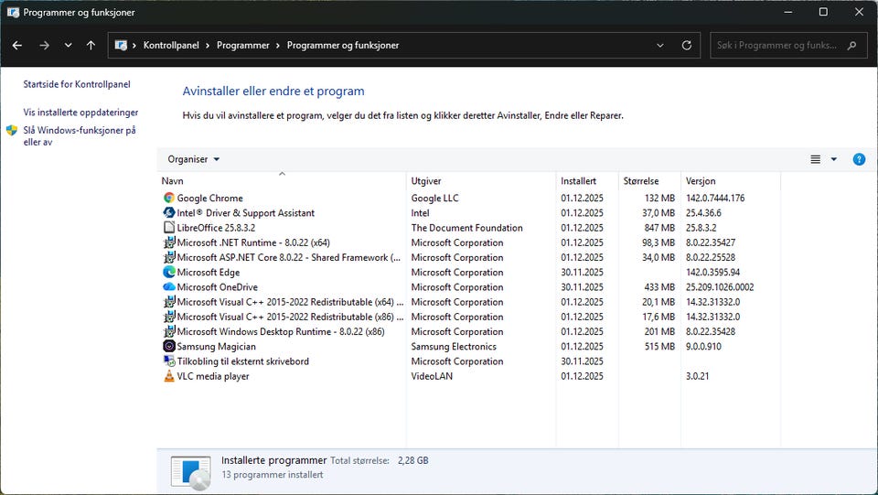This screenshot has height=495, width=878.
Task: Open the view options dropdown arrow
Action: click(834, 159)
